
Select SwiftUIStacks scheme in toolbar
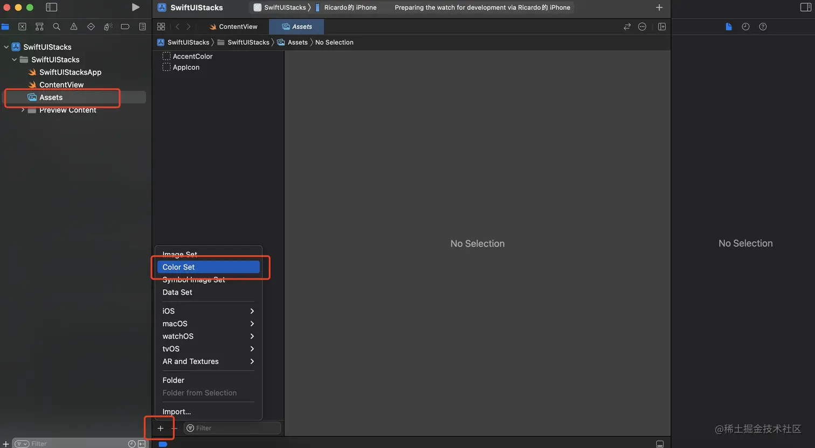(280, 8)
